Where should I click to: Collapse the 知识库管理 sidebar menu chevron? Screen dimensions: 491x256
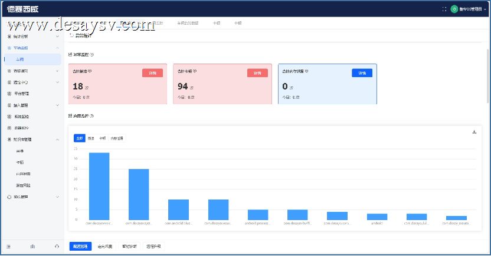click(57, 139)
